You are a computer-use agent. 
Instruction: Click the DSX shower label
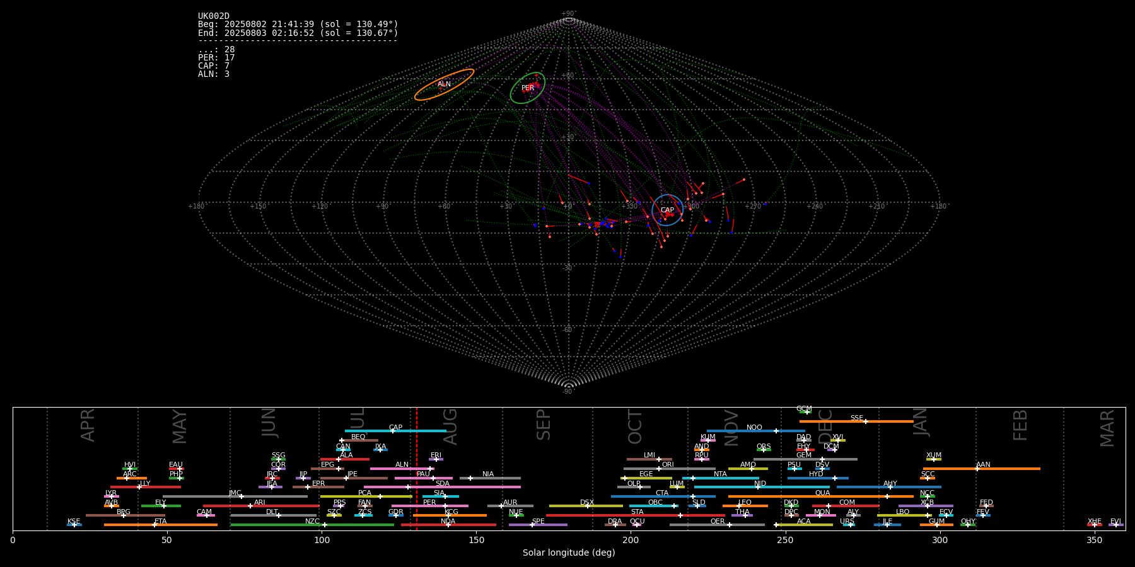tap(587, 503)
